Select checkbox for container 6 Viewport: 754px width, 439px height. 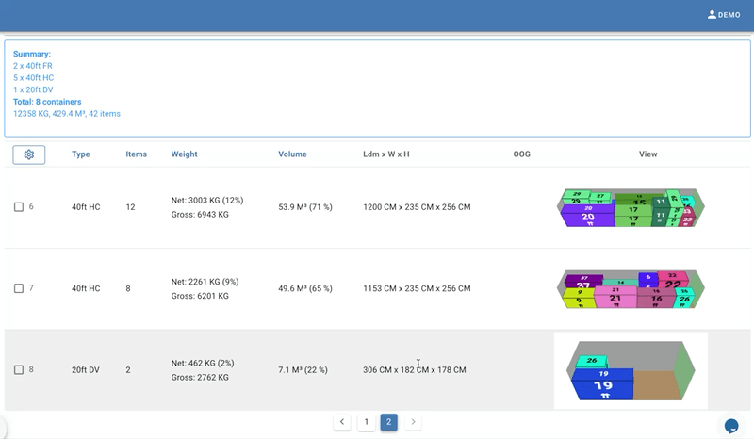point(19,206)
